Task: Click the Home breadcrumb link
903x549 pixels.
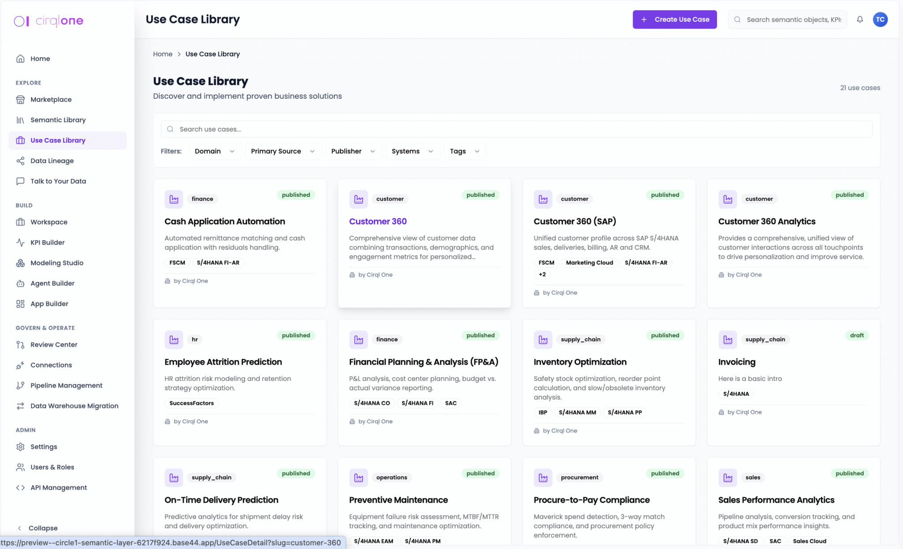Action: click(162, 54)
